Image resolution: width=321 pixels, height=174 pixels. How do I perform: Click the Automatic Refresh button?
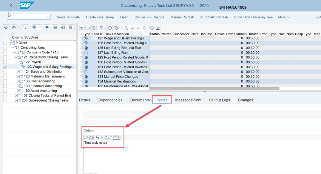(x=214, y=17)
